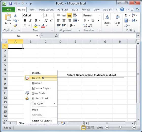Choose Delete in the context menu
The height and width of the screenshot is (132, 142).
tap(41, 78)
